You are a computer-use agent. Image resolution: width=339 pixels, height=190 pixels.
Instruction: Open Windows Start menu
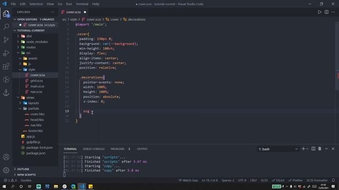click(x=4, y=186)
